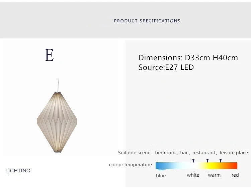Screen dimensions: 251x192
Task: Click the lamp's hanging cord
Action: click(x=58, y=84)
